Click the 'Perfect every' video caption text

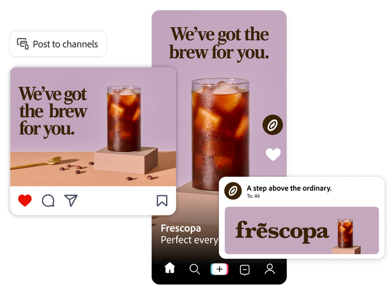190,240
